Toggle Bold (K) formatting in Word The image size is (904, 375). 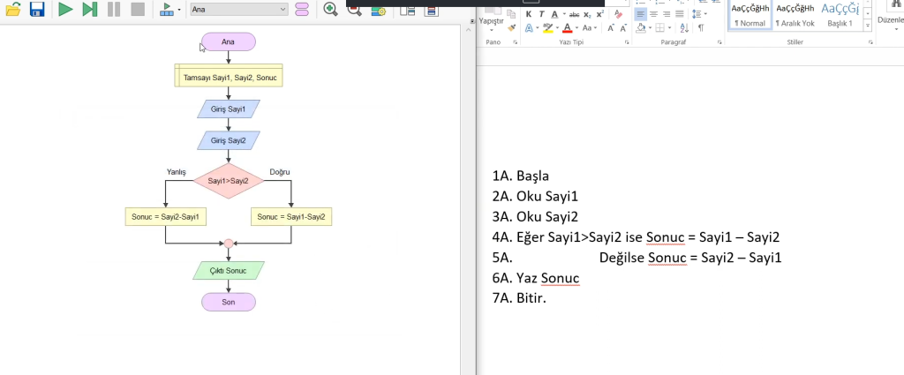coord(529,14)
